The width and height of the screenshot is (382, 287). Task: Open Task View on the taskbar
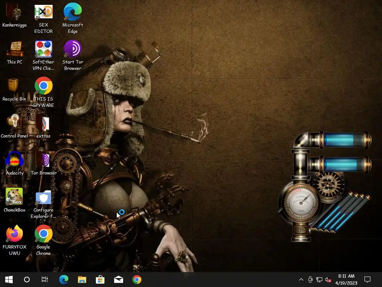click(x=45, y=280)
